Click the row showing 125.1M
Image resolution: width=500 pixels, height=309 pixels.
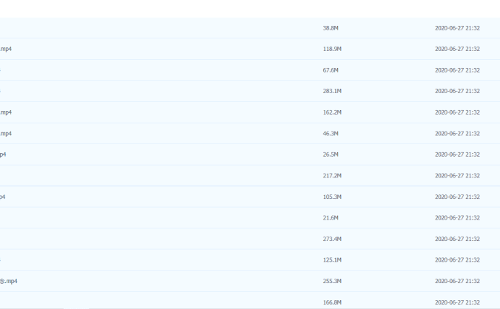point(331,260)
